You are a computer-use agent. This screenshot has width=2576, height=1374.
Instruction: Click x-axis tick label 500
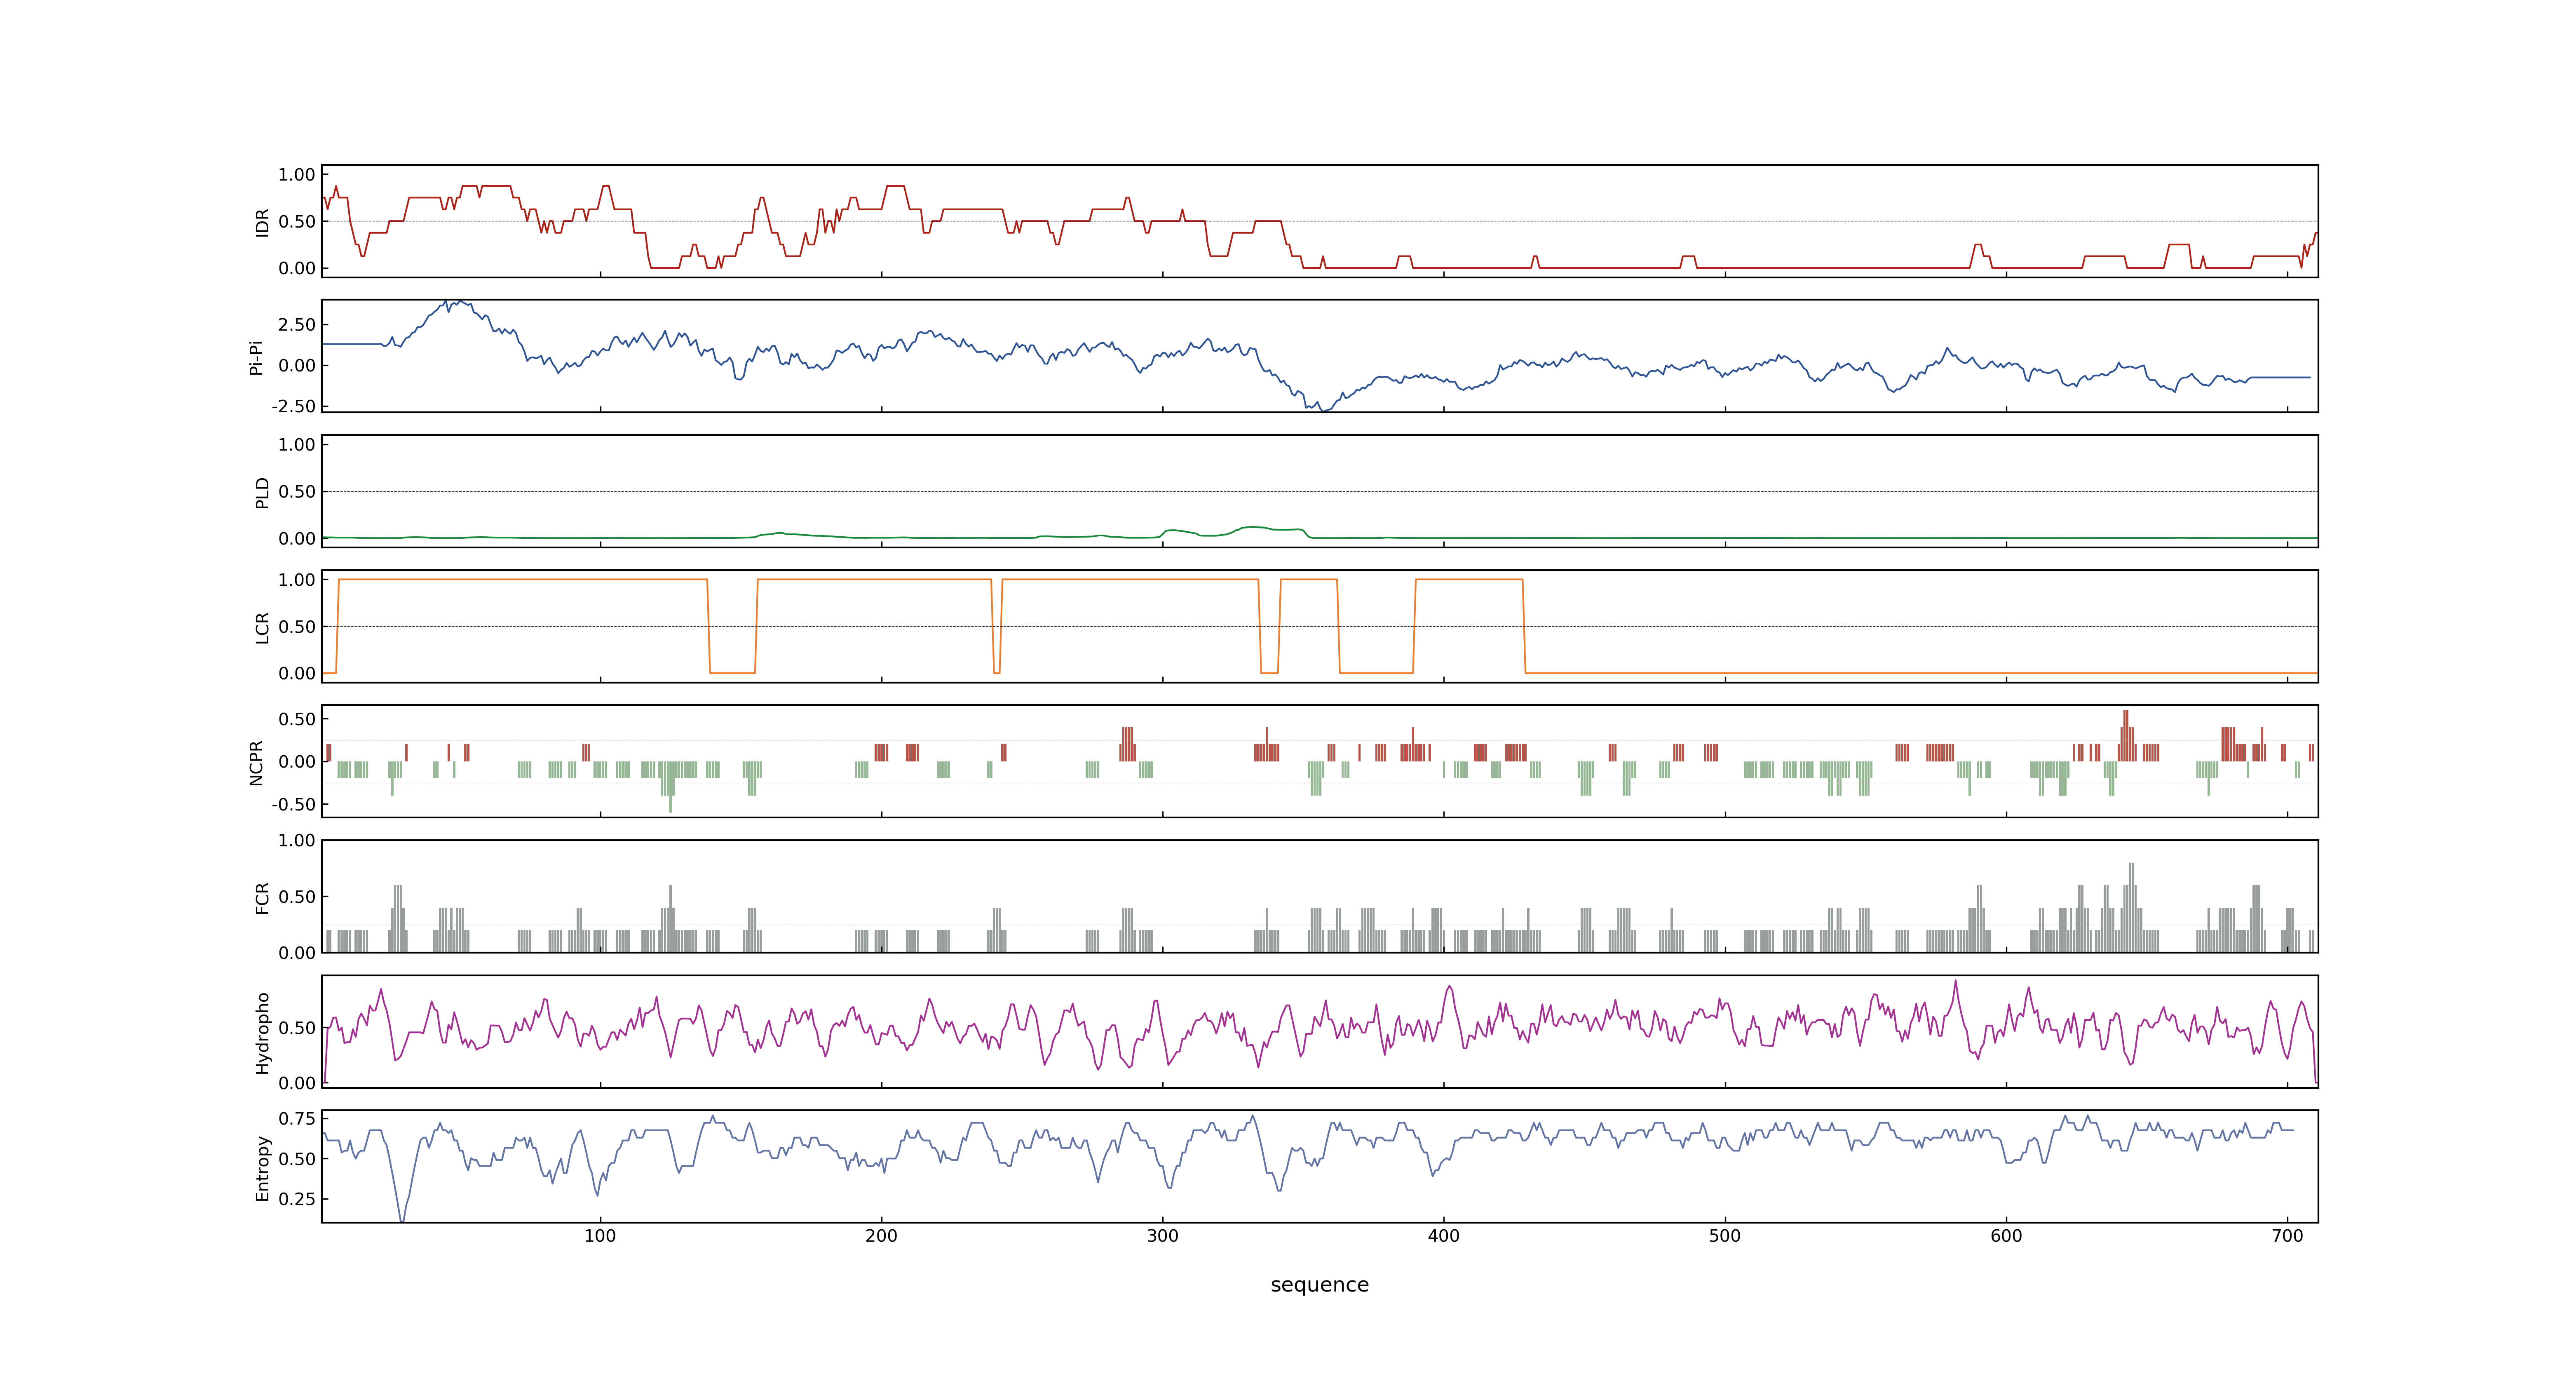pos(1725,1236)
